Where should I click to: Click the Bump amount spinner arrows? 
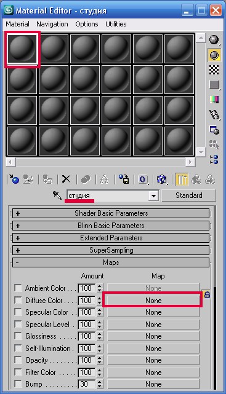[x=100, y=384]
